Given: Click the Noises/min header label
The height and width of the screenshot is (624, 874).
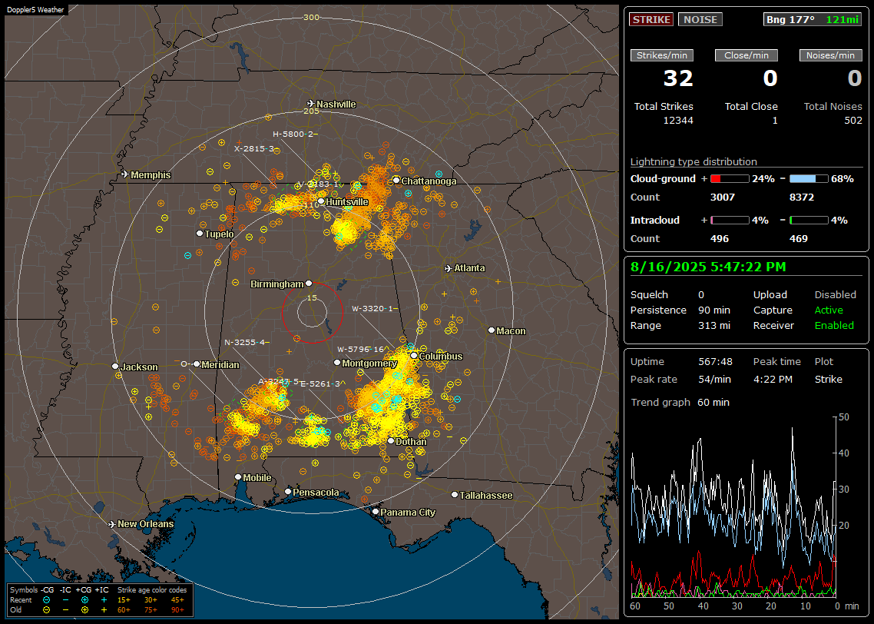Looking at the screenshot, I should pyautogui.click(x=830, y=55).
